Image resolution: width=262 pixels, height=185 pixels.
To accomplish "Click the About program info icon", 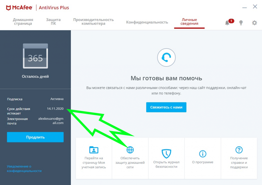I will (x=203, y=154).
